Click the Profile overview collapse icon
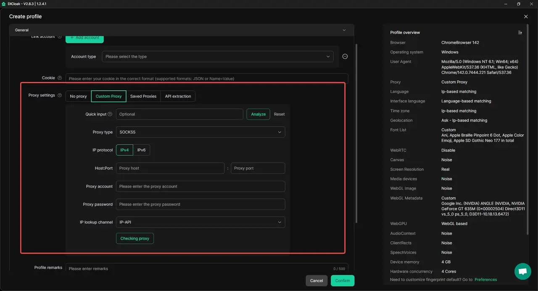538x291 pixels. tap(520, 32)
